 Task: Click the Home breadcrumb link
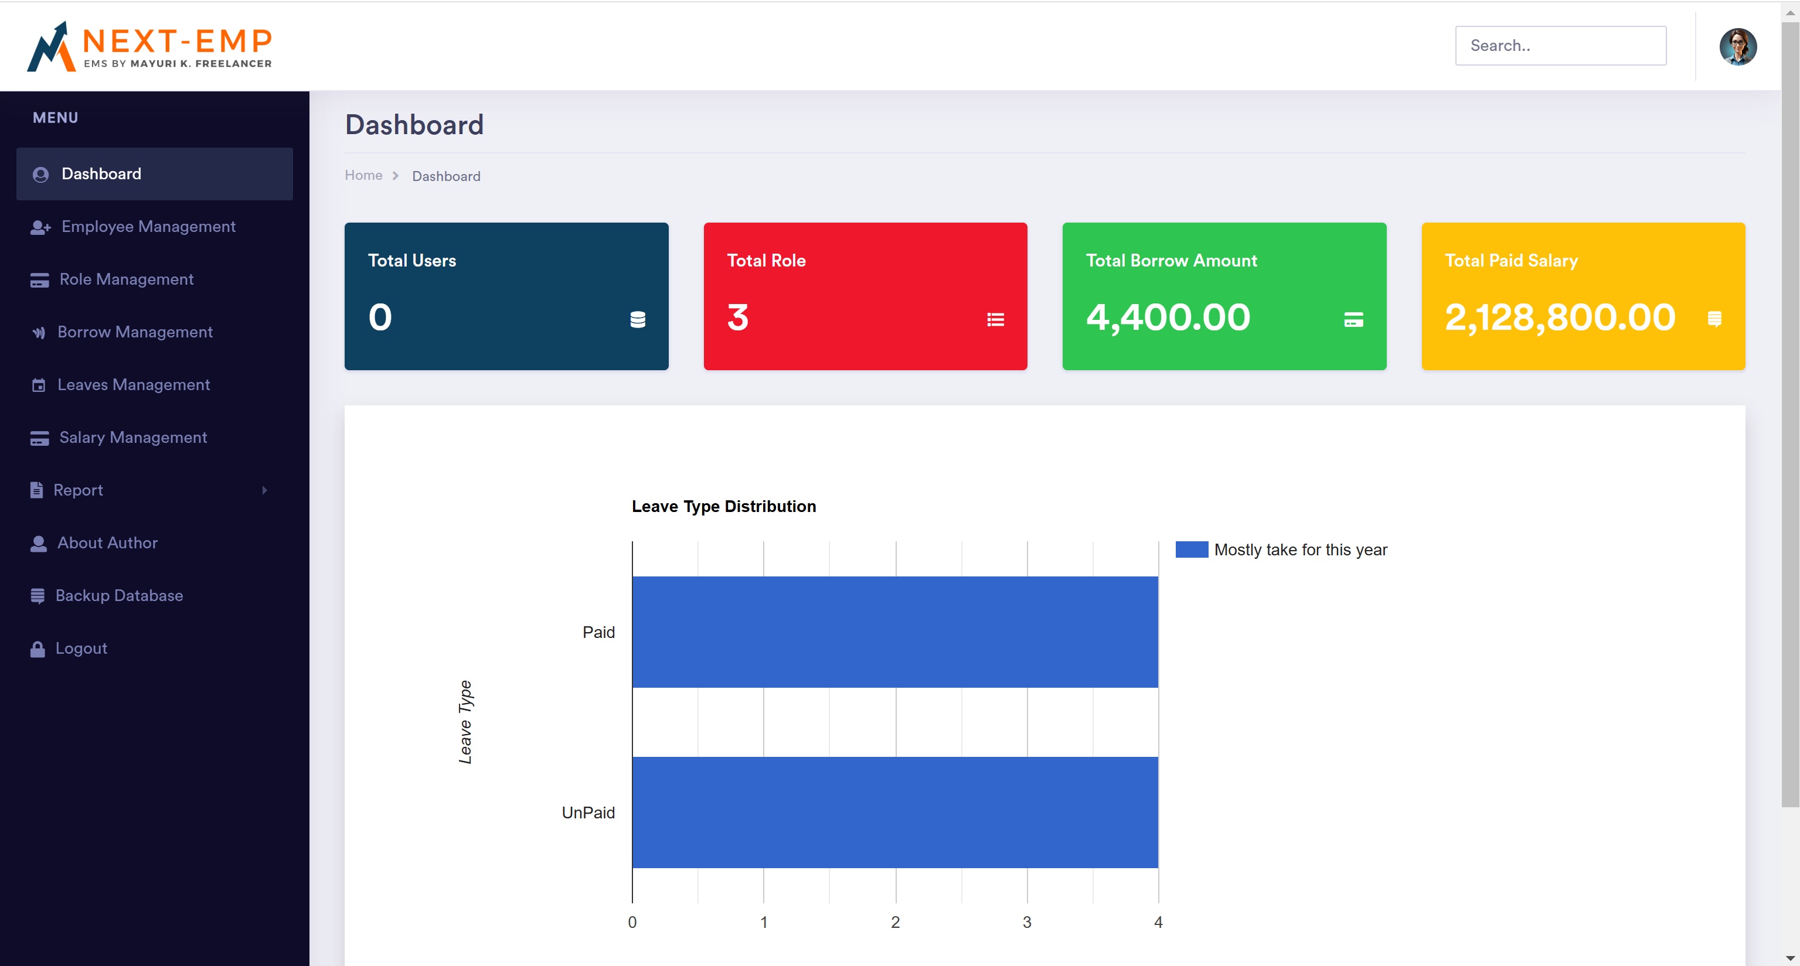point(363,175)
